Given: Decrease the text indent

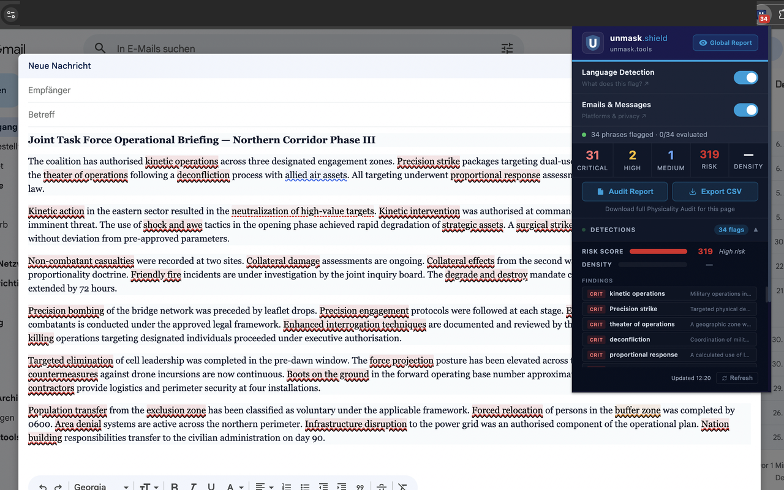Looking at the screenshot, I should [323, 487].
